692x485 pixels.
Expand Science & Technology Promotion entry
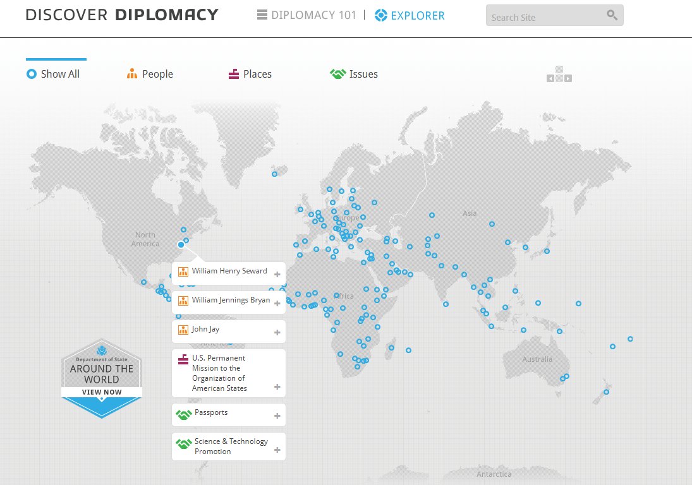pyautogui.click(x=277, y=450)
